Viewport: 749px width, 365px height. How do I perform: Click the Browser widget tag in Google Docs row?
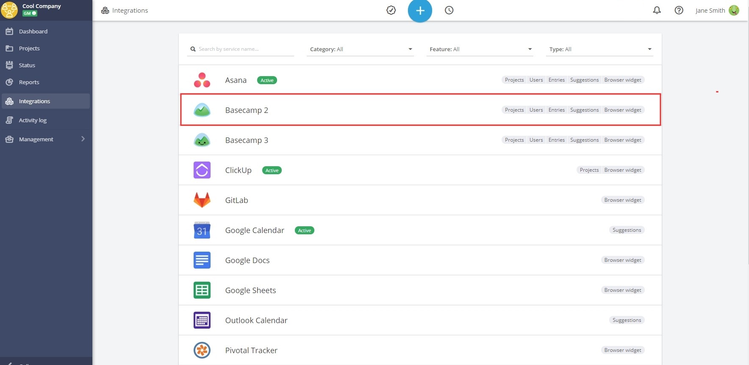click(623, 260)
